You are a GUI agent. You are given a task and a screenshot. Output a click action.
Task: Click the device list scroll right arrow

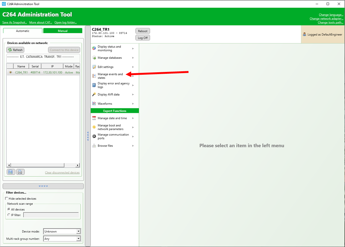[77, 165]
